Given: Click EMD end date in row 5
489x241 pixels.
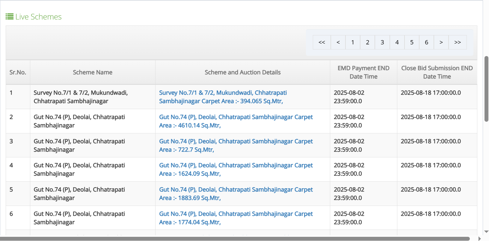Looking at the screenshot, I should tap(363, 194).
